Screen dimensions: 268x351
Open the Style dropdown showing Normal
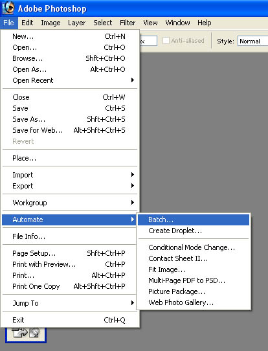[x=252, y=41]
